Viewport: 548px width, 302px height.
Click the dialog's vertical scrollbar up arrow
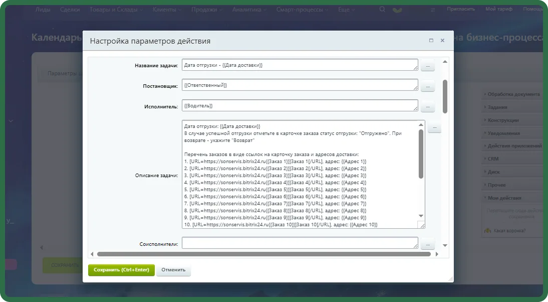click(x=445, y=62)
